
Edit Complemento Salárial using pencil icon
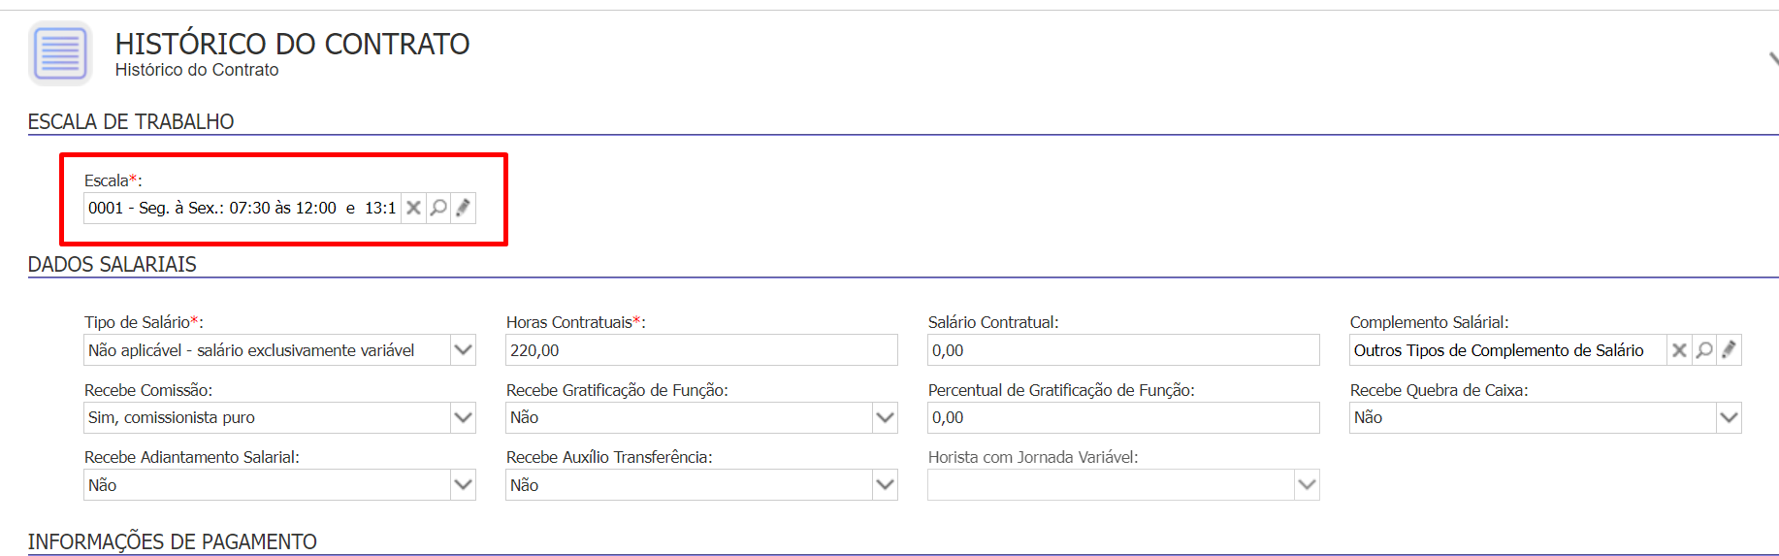pos(1729,350)
